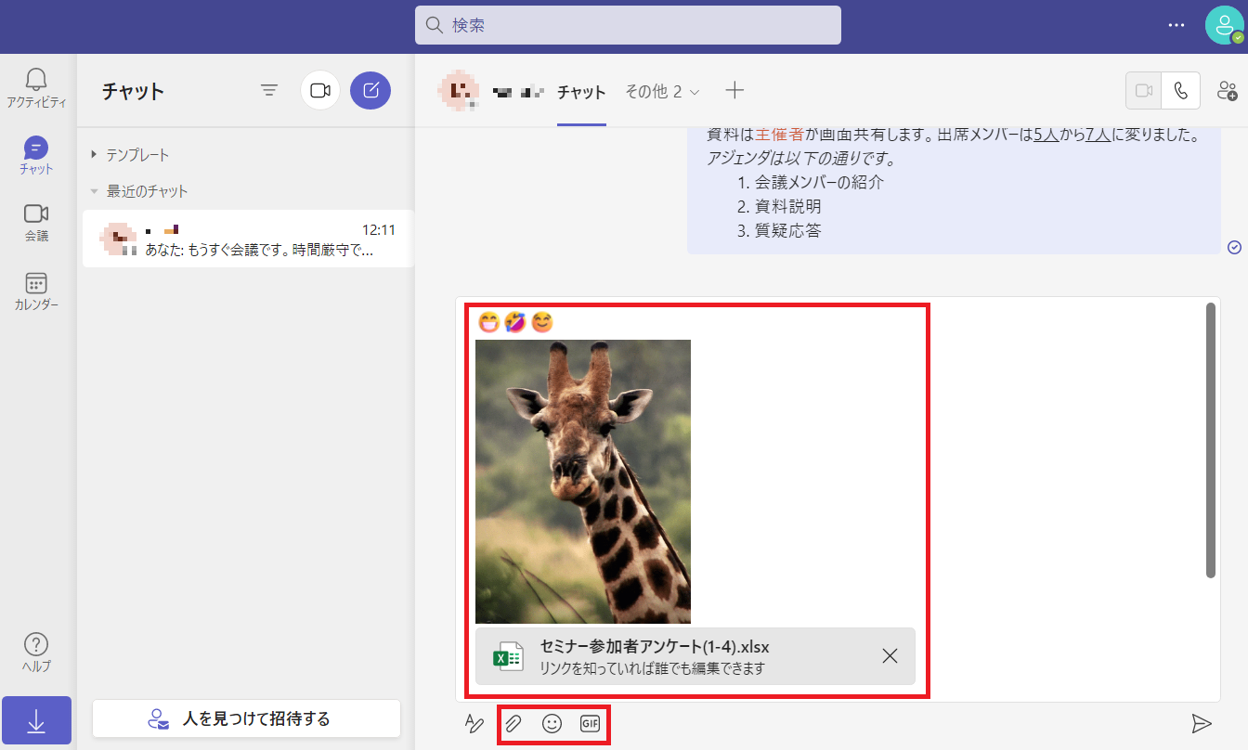The width and height of the screenshot is (1248, 750).
Task: Add people to the chat
Action: (1227, 91)
